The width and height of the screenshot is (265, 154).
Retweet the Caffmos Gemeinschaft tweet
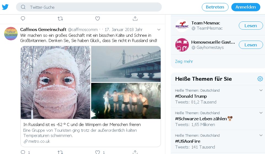pos(60,152)
